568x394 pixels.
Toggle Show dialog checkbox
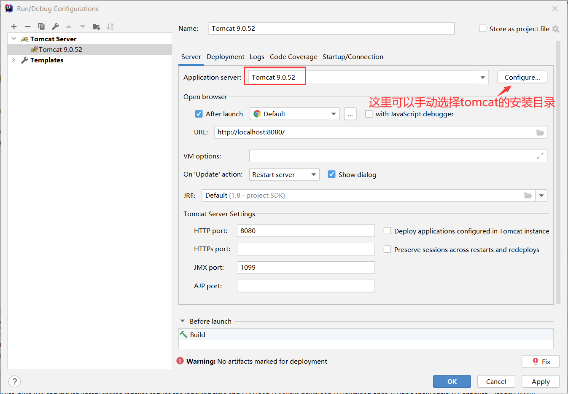click(332, 174)
